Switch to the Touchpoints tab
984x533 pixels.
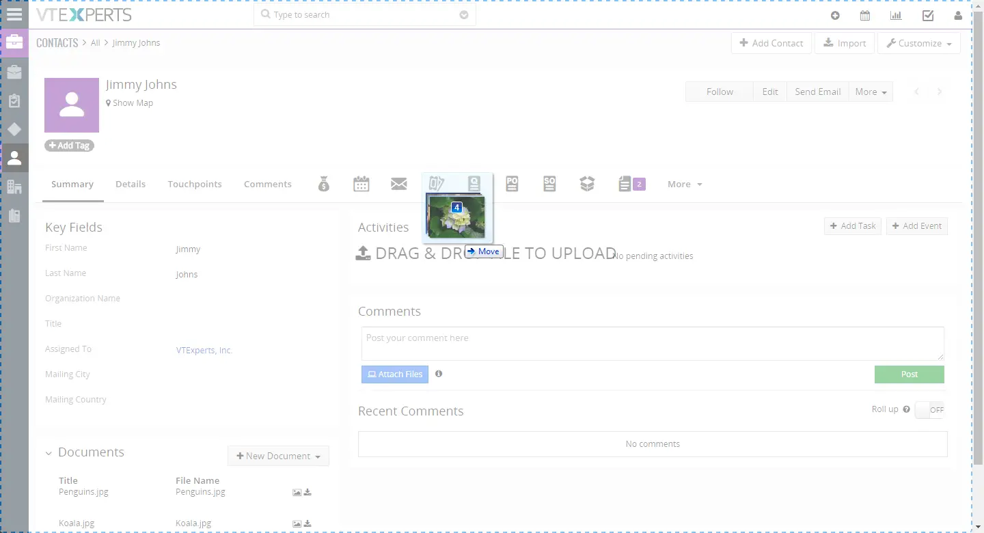click(x=195, y=184)
